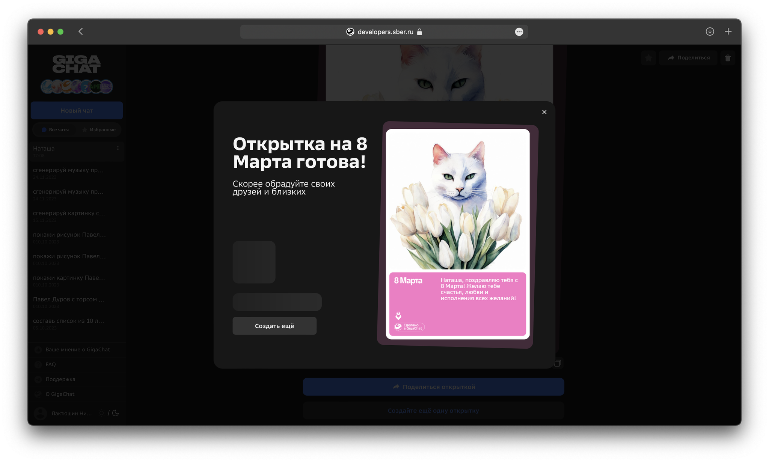Screen dimensions: 769x462
Task: Show Safari downloads
Action: pos(710,32)
